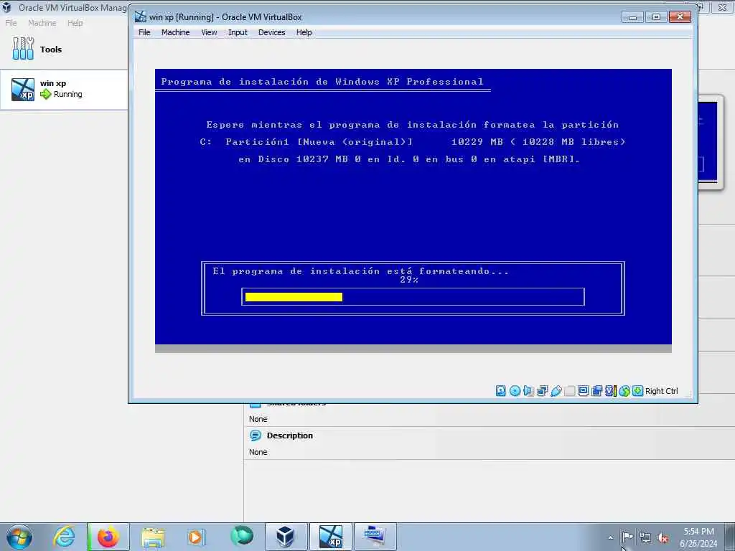Screen dimensions: 735x551
Task: Maximize the win xp VM window
Action: 656,17
